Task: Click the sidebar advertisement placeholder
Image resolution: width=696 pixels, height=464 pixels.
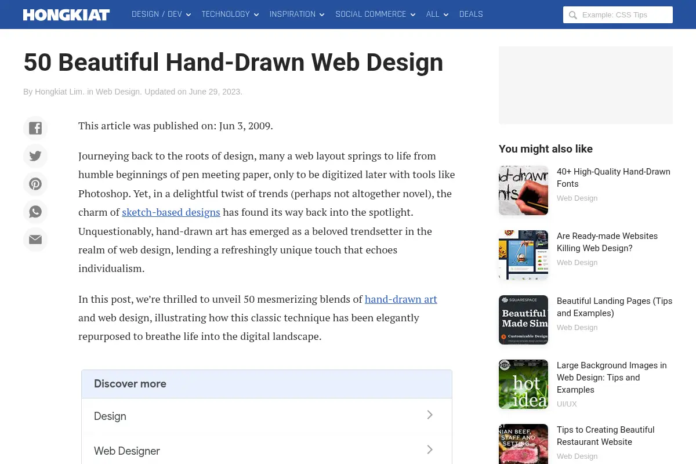Action: click(x=586, y=85)
